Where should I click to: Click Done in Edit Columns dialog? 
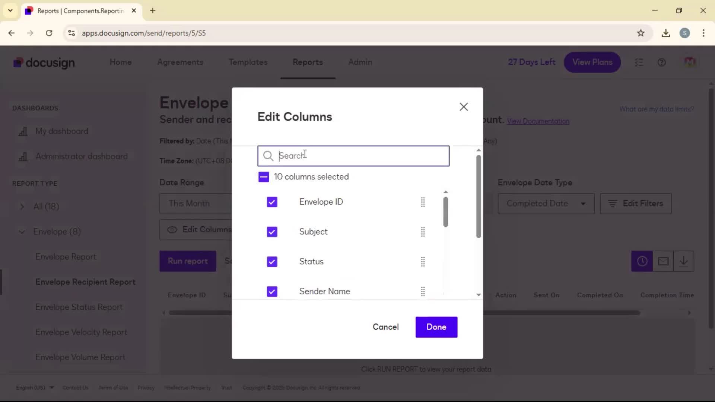pos(436,327)
